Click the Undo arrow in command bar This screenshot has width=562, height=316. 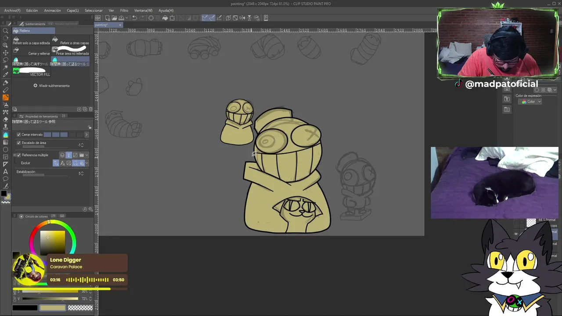coord(134,18)
